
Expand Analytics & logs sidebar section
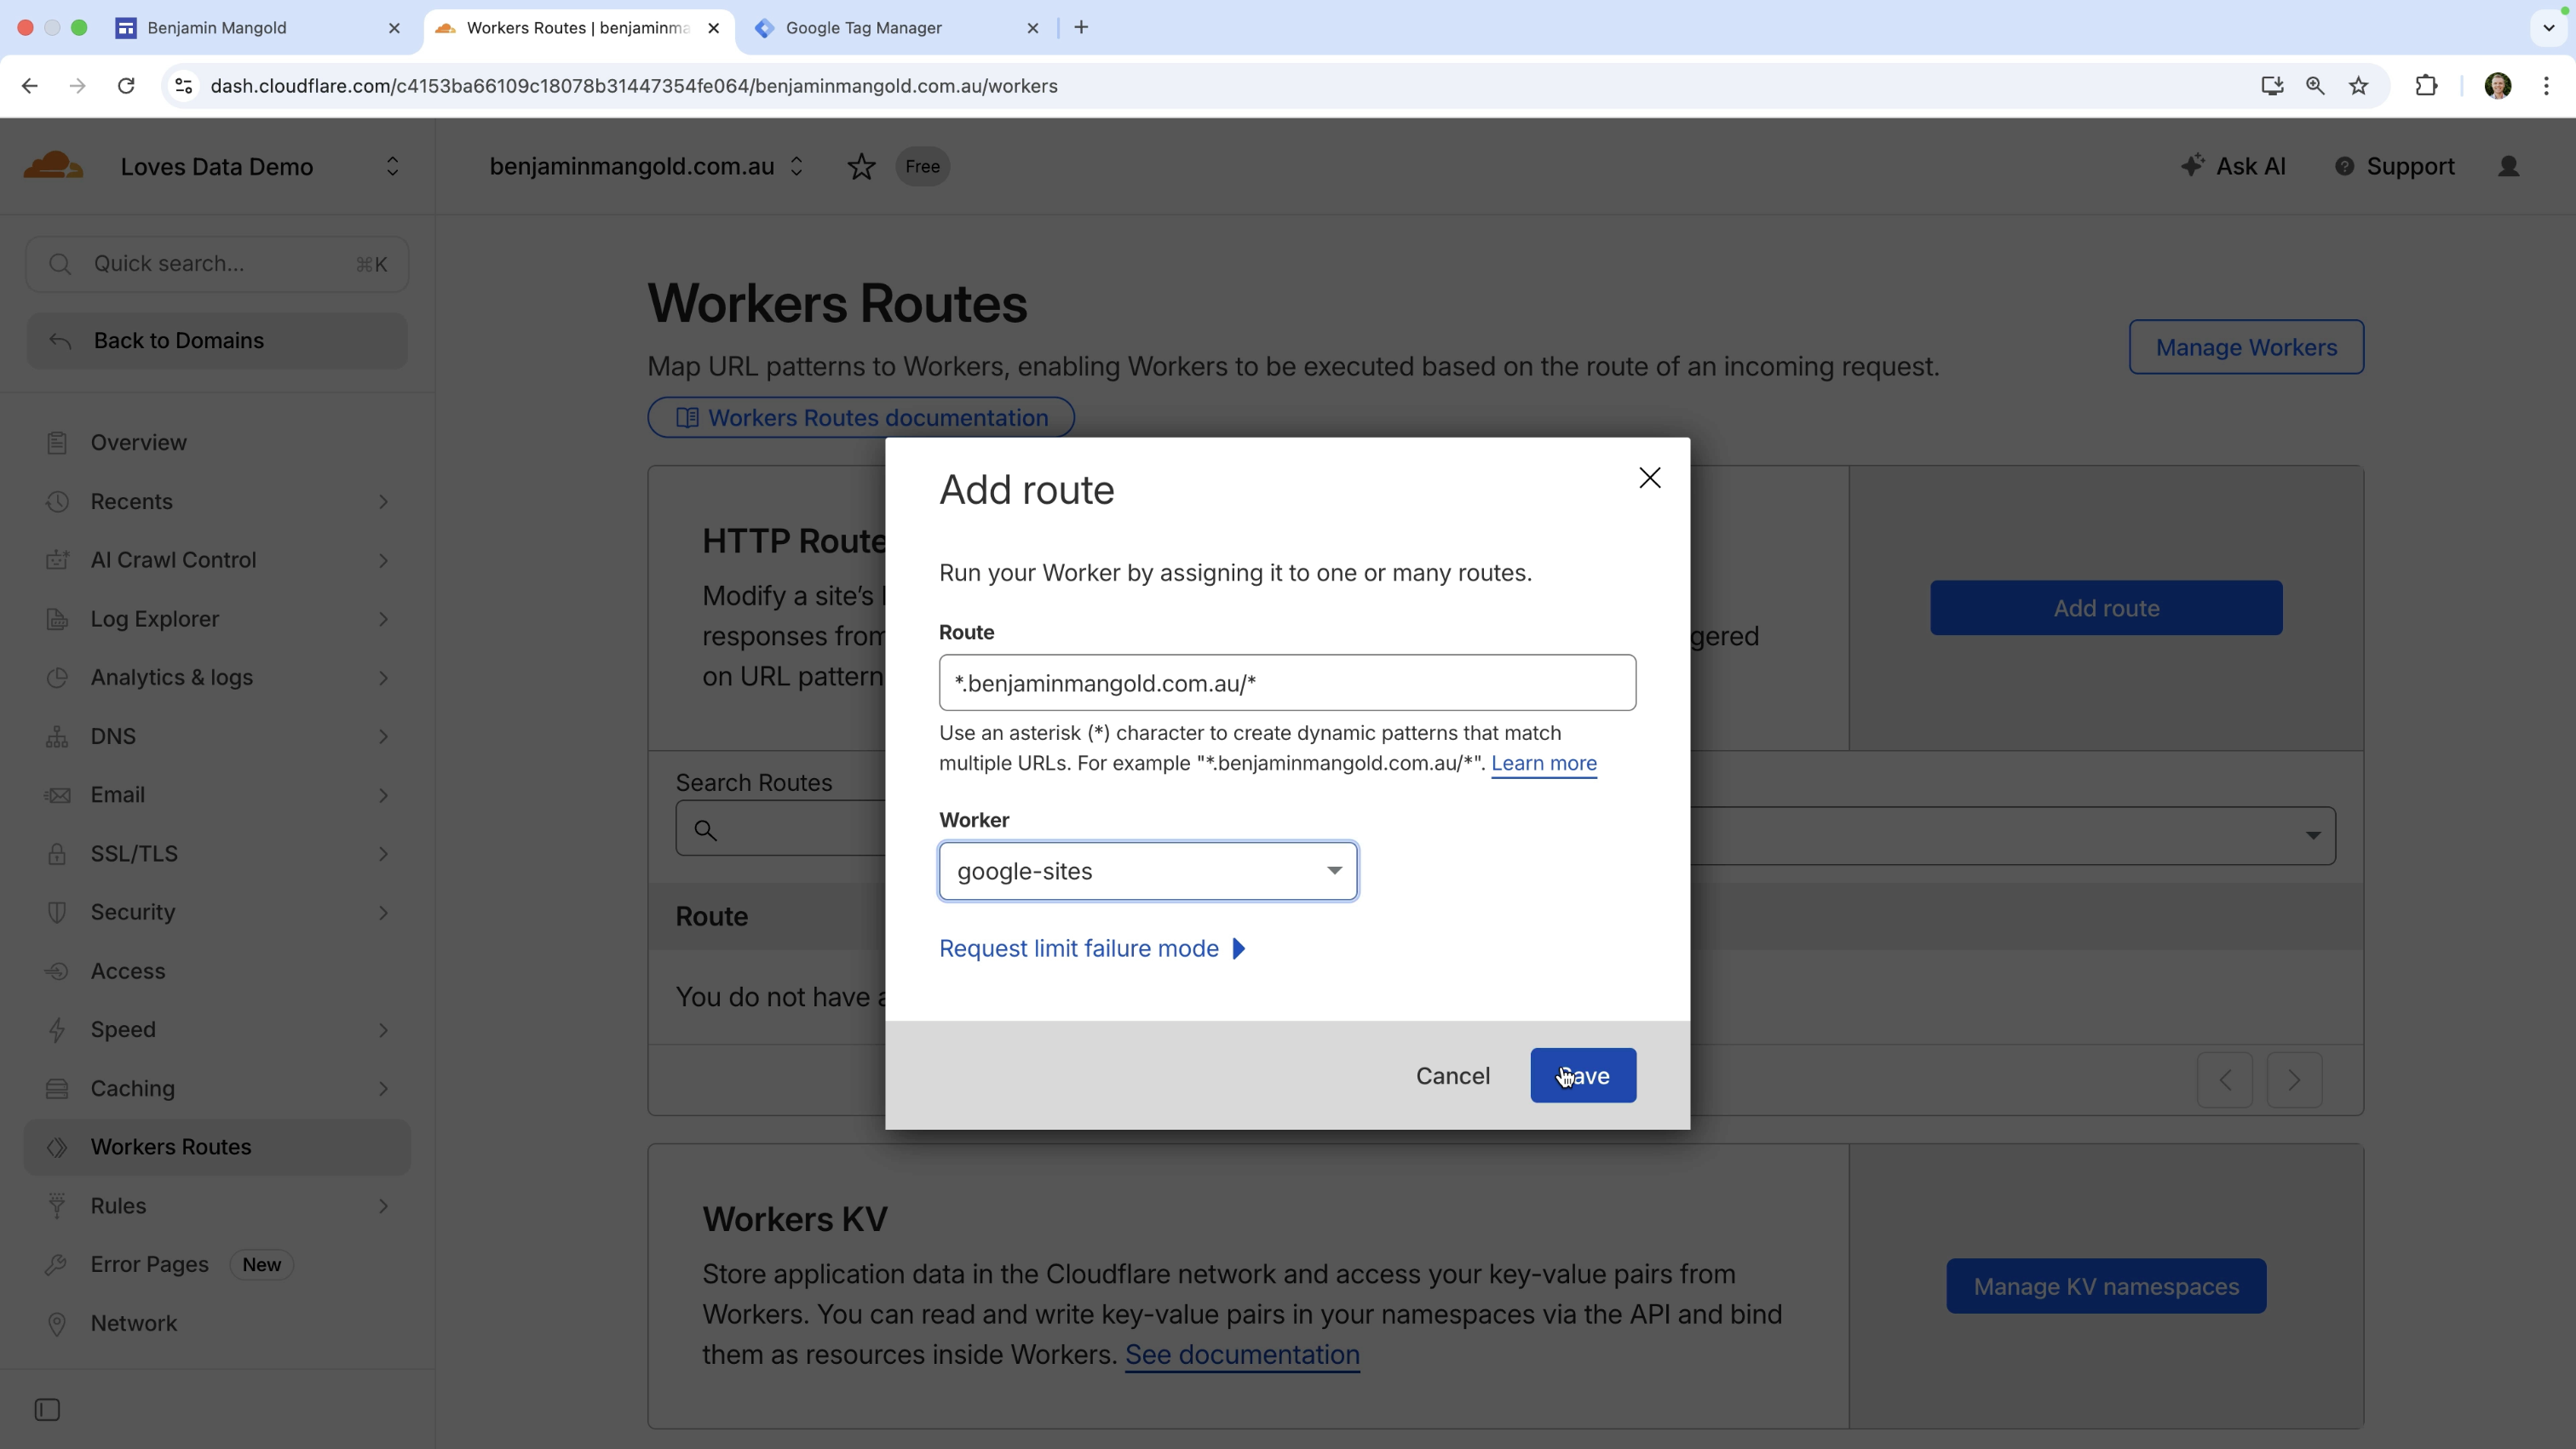(383, 678)
